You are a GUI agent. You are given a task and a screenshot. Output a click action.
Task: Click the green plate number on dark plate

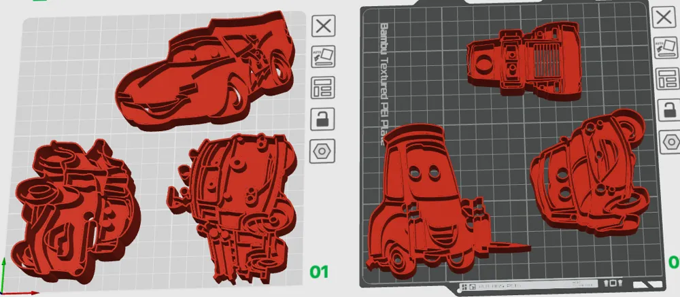674,262
